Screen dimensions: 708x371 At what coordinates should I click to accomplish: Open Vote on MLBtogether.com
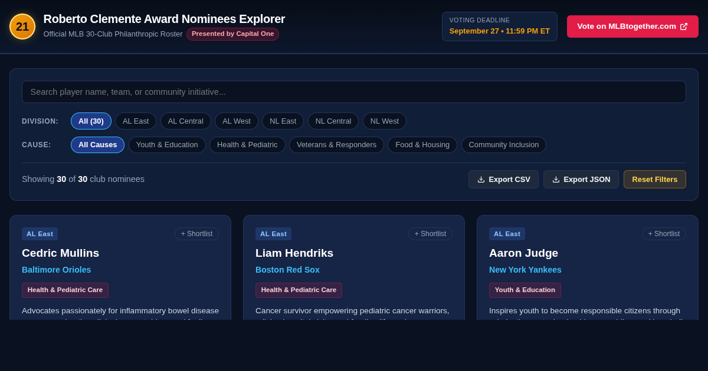click(632, 26)
